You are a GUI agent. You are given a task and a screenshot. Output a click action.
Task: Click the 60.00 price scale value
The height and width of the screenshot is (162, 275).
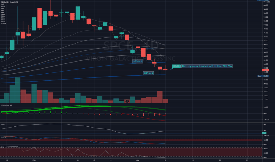(x=266, y=5)
